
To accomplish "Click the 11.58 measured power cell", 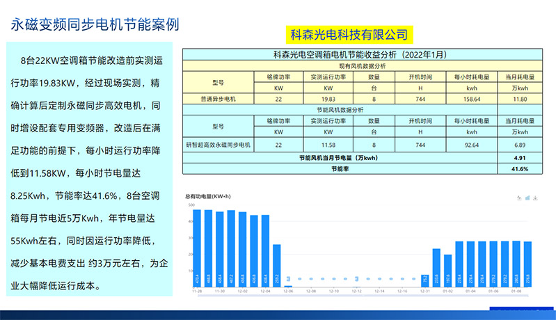I will (x=328, y=145).
